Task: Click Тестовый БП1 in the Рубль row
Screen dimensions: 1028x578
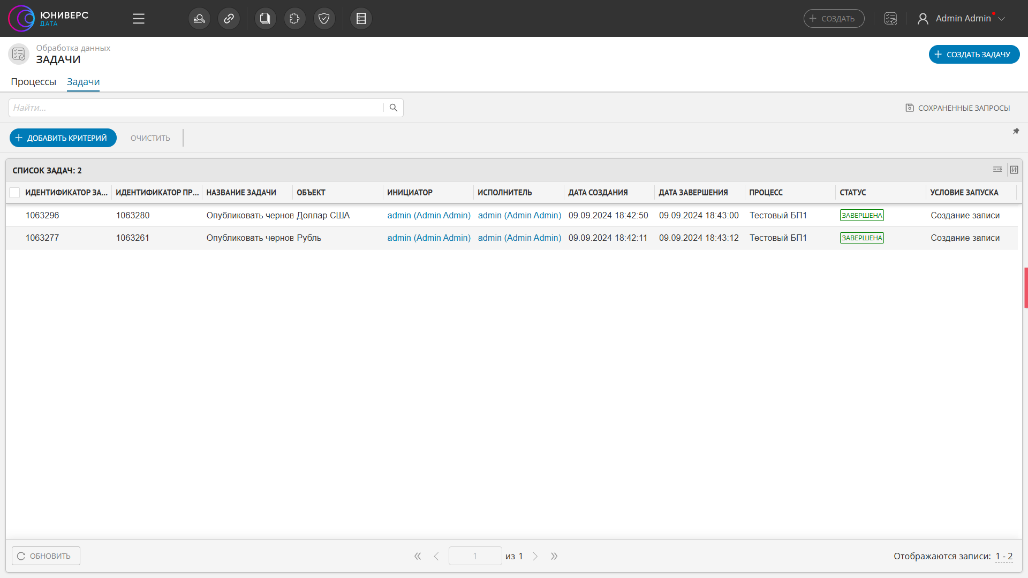Action: click(x=778, y=238)
